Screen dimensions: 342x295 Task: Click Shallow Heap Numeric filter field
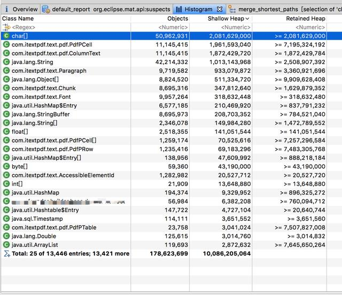[221, 27]
